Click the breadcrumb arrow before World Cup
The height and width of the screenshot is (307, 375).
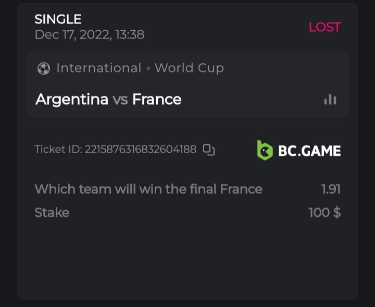[148, 69]
